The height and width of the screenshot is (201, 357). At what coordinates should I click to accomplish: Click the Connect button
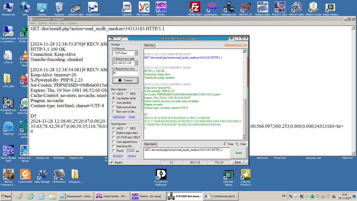tap(125, 80)
